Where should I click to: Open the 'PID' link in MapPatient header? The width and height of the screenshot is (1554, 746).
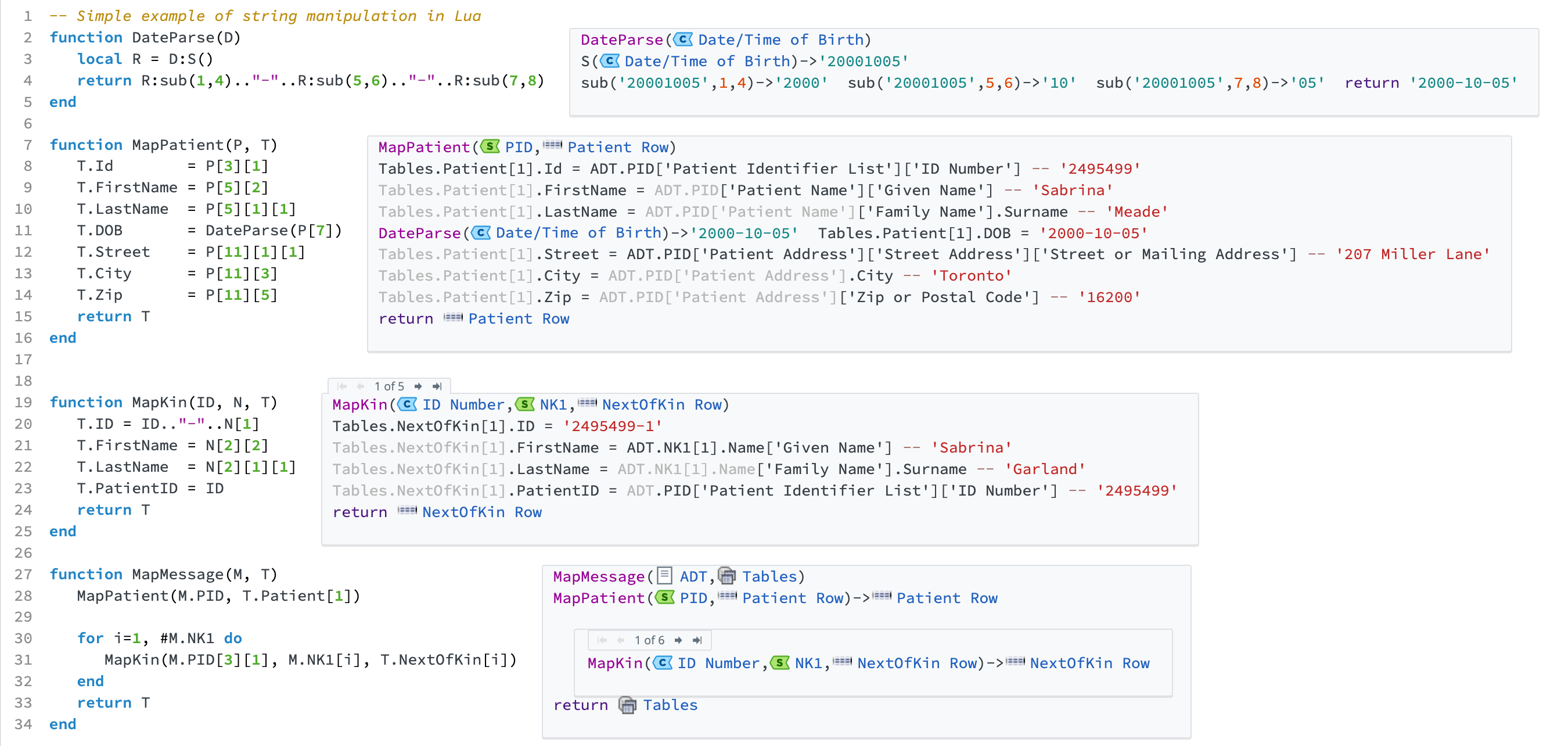tap(518, 147)
